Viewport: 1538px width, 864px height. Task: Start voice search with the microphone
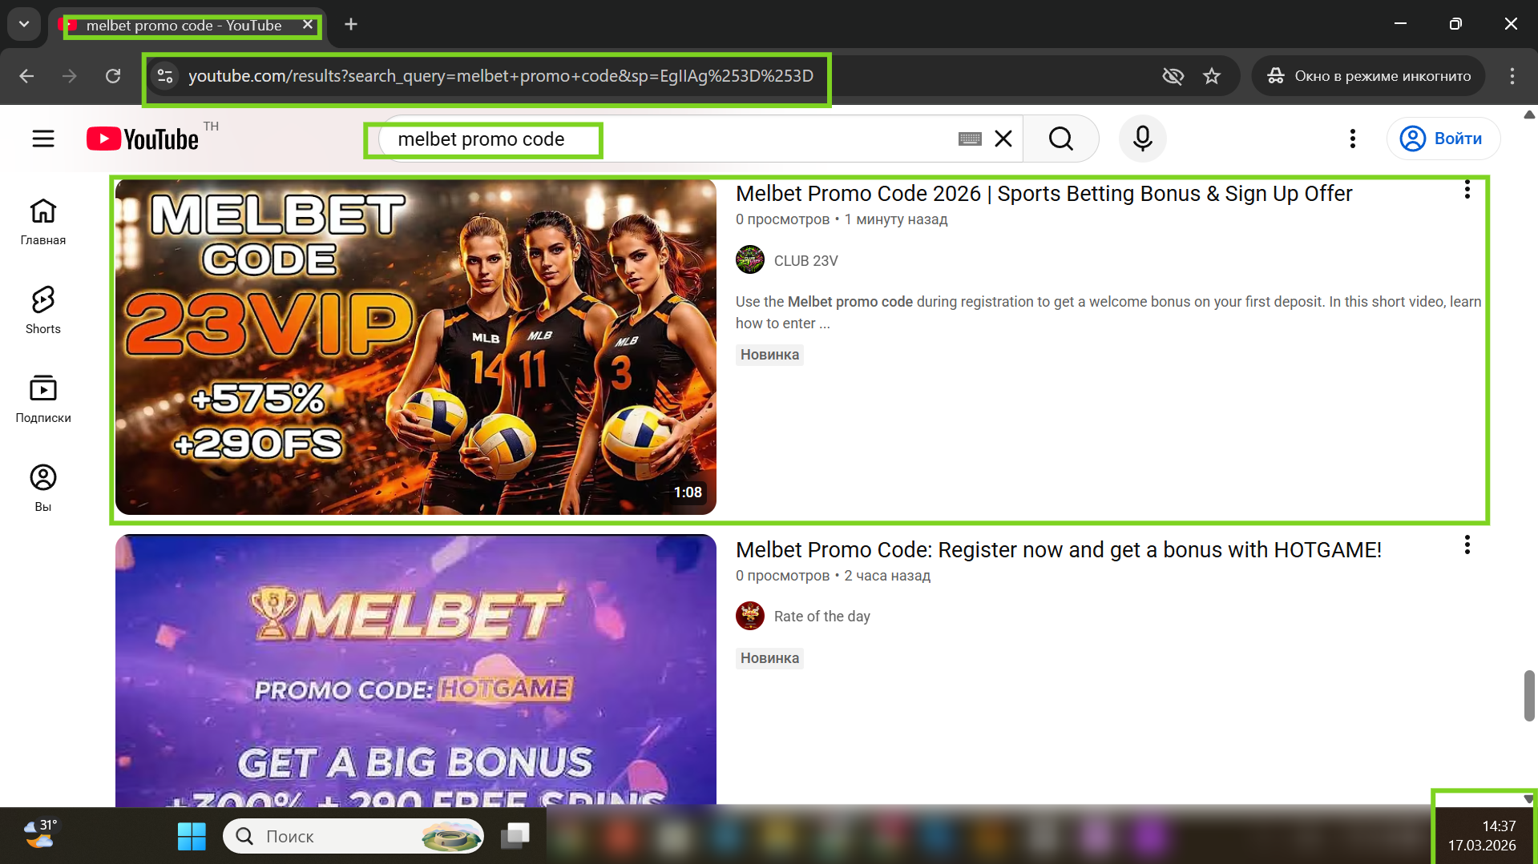tap(1143, 139)
